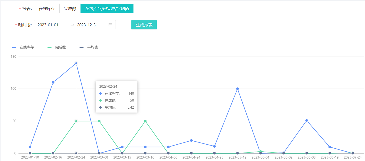
Task: Click the 在线库存 data point at 2023-04-24
Action: click(x=191, y=141)
